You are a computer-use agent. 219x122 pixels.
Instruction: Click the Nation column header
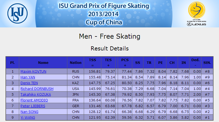click(x=76, y=63)
